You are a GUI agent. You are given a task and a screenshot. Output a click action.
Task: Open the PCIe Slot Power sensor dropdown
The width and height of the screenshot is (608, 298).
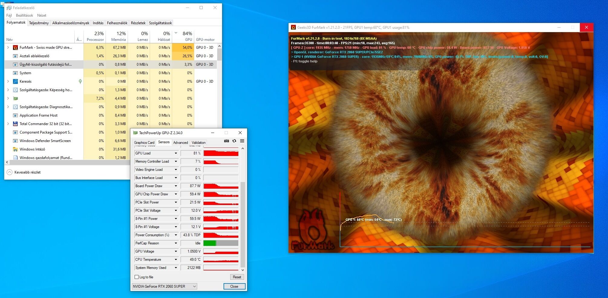point(176,202)
